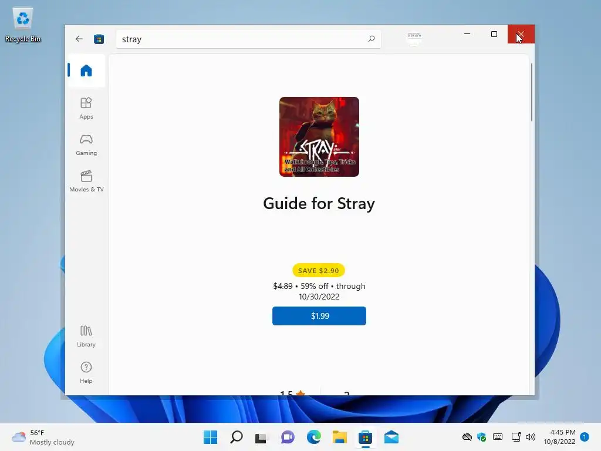Click the 'Guide for Stray' title
The height and width of the screenshot is (451, 601).
point(319,204)
